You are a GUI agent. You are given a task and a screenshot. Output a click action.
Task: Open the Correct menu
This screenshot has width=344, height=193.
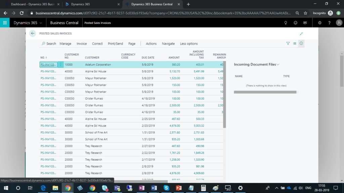coord(97,44)
